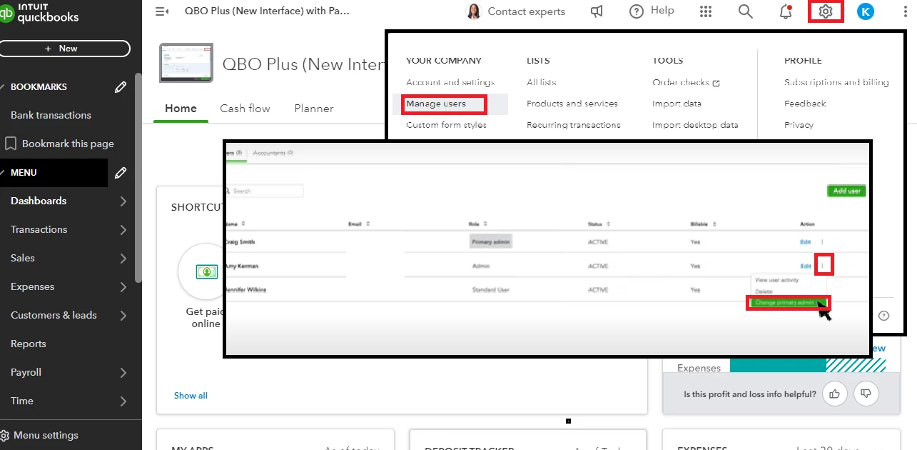The image size is (917, 450).
Task: Open the megaphone announcements icon
Action: (597, 11)
